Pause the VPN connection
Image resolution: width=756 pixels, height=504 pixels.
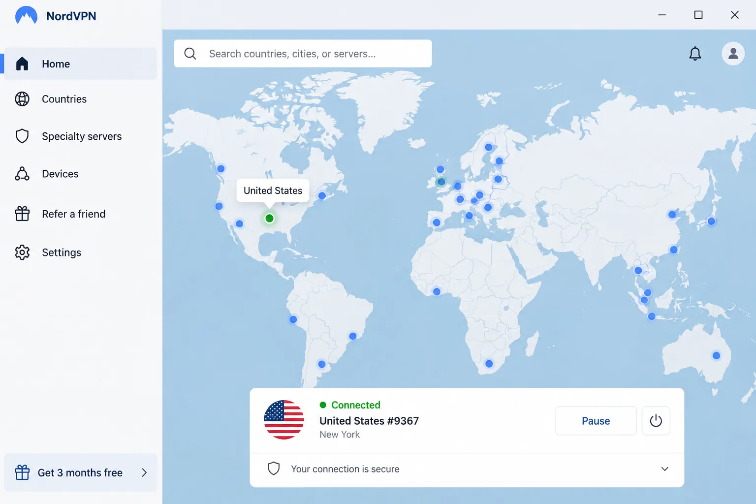[x=596, y=421]
